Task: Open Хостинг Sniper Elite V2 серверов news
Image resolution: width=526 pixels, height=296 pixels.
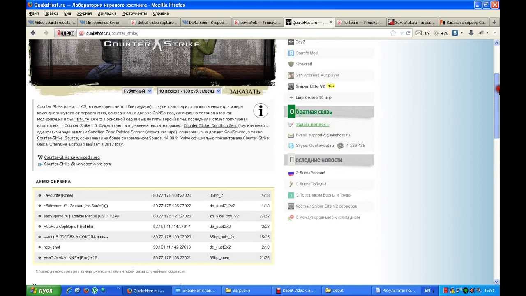Action: coord(326,206)
